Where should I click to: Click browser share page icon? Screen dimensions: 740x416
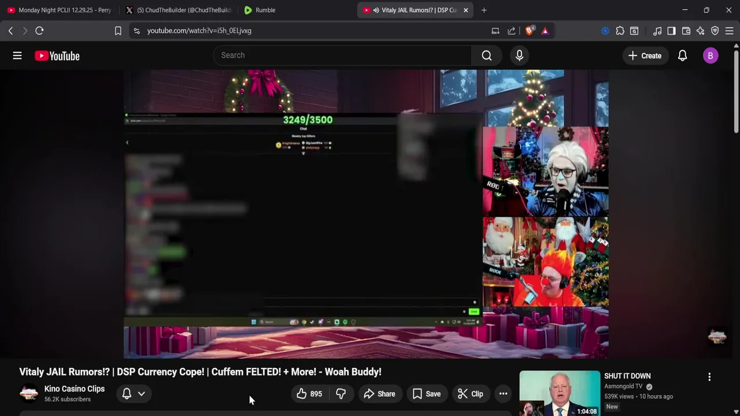[x=512, y=31]
